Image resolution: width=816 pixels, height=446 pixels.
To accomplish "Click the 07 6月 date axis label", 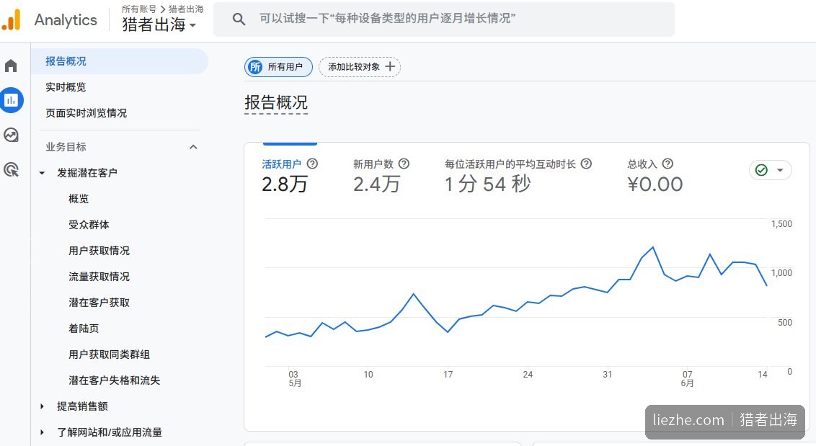I will [688, 378].
